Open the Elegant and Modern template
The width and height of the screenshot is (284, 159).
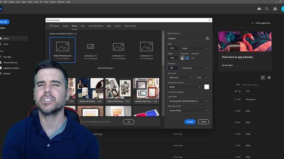point(91,91)
